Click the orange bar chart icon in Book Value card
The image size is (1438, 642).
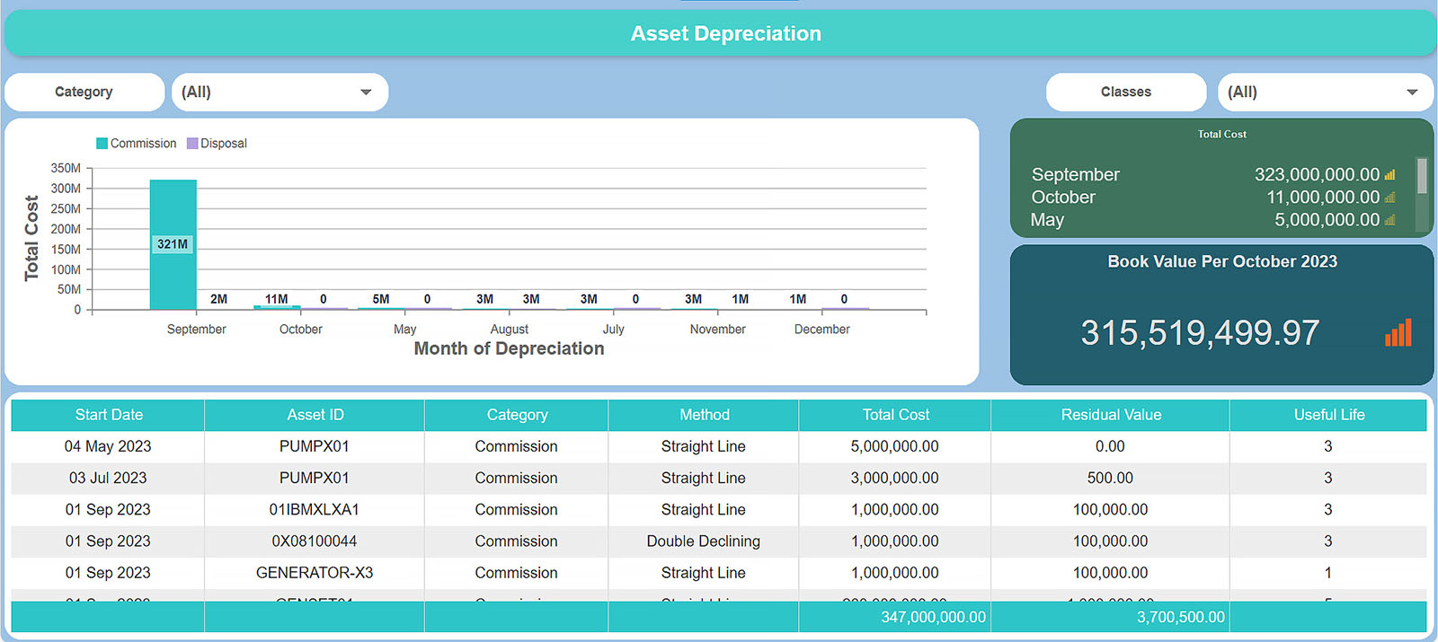[1398, 333]
